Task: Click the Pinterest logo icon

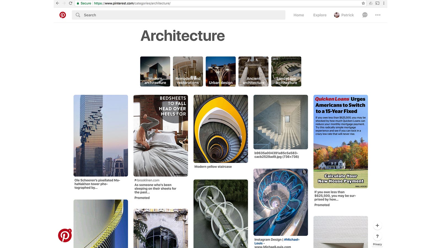Action: click(63, 15)
